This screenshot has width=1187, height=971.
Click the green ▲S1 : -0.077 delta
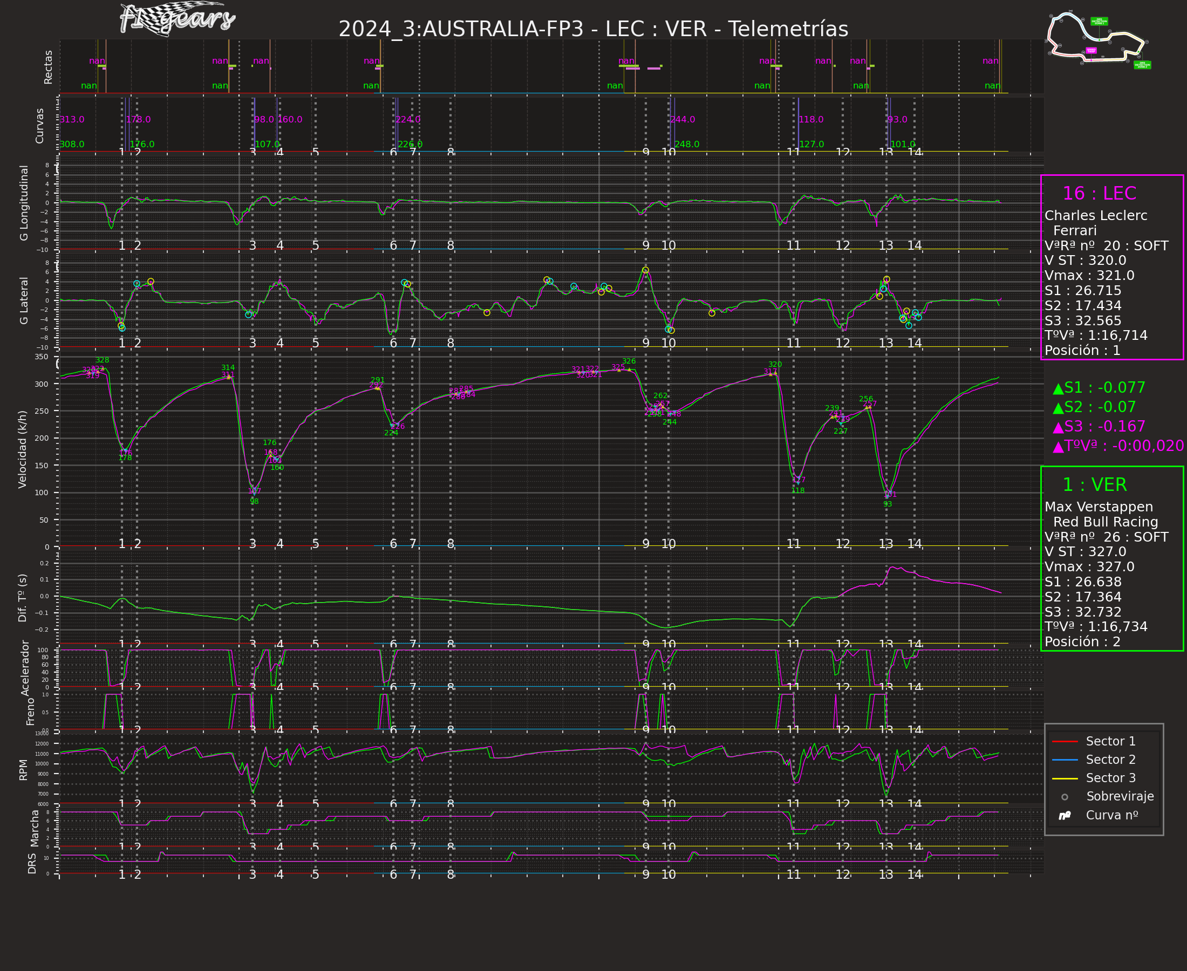pos(1098,388)
